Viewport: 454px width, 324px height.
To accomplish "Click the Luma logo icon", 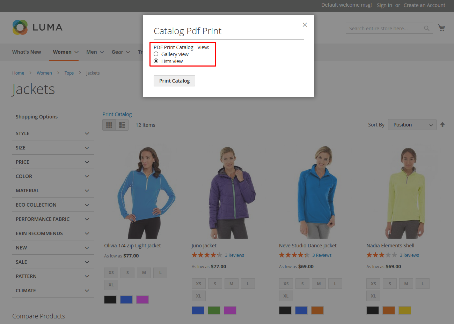I will (20, 27).
